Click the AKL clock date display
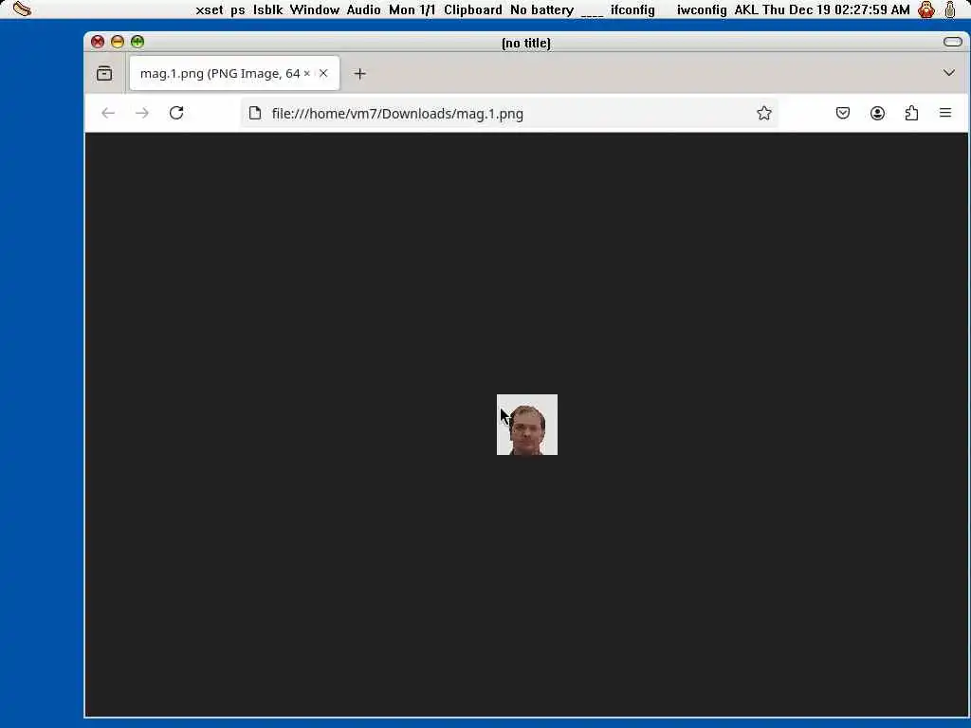Viewport: 971px width, 728px height. tap(822, 9)
